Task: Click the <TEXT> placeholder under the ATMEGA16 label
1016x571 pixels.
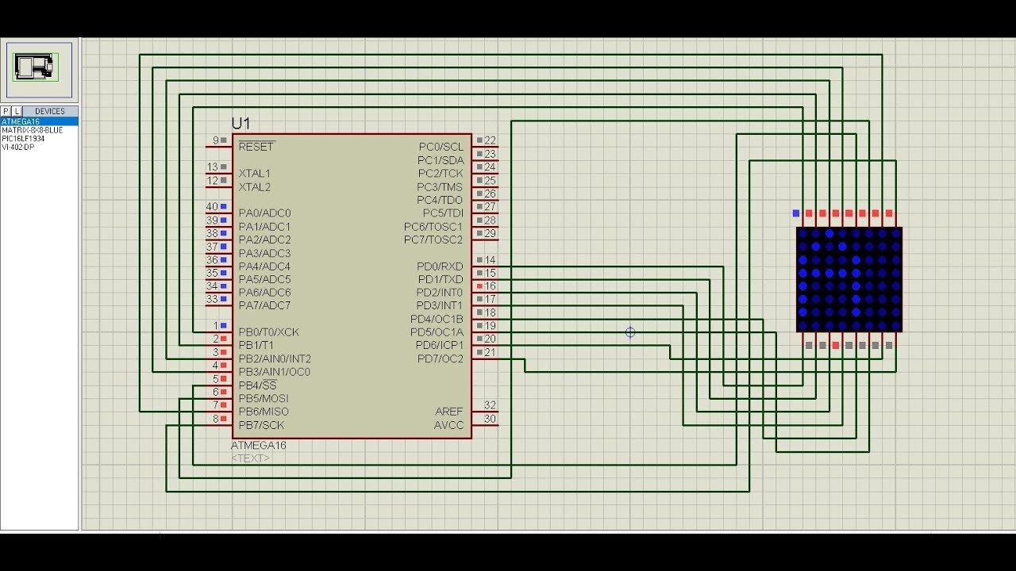Action: click(249, 457)
